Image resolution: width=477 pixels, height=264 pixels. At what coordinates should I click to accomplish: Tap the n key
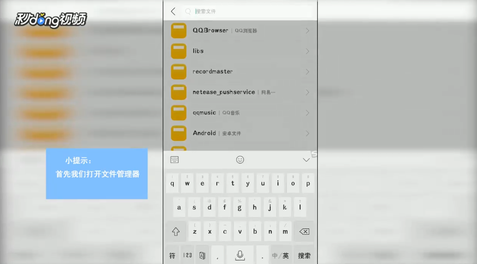270,231
